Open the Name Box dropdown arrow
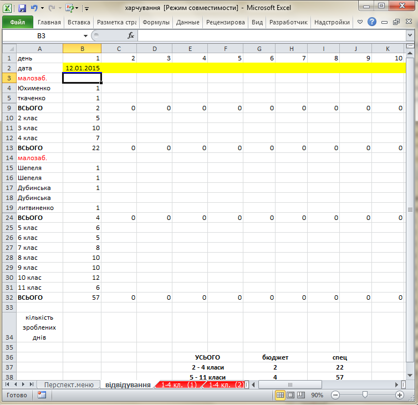 click(85, 35)
